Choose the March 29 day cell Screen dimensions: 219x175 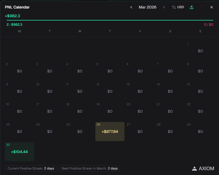pyautogui.click(x=200, y=132)
